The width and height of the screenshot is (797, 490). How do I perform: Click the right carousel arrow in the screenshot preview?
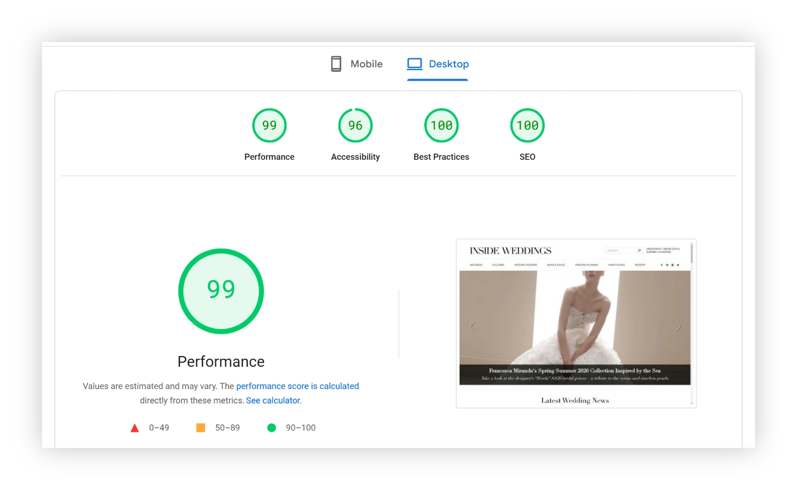[678, 326]
